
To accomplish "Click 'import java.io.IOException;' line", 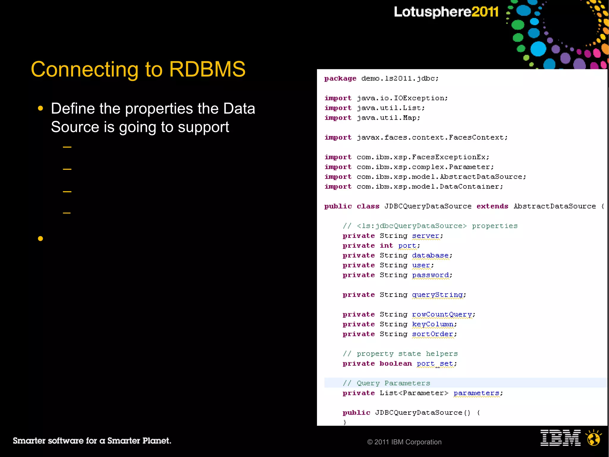I will [x=386, y=98].
